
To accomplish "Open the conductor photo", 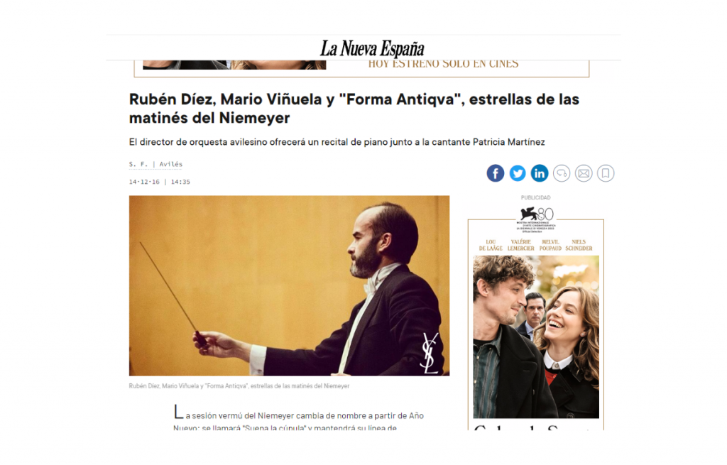I will point(289,285).
